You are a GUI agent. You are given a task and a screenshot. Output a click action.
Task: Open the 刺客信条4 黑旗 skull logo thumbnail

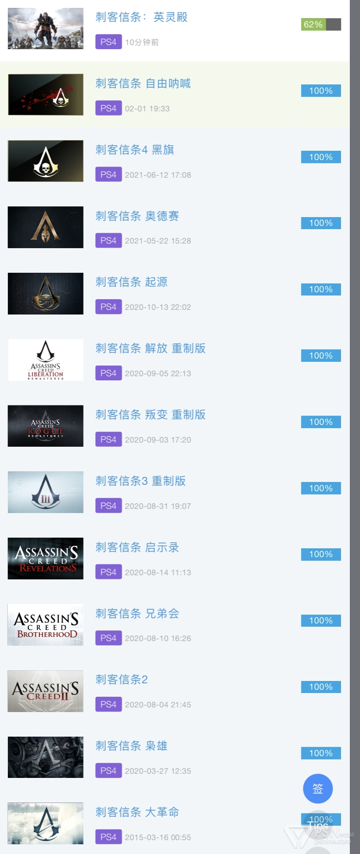click(45, 161)
